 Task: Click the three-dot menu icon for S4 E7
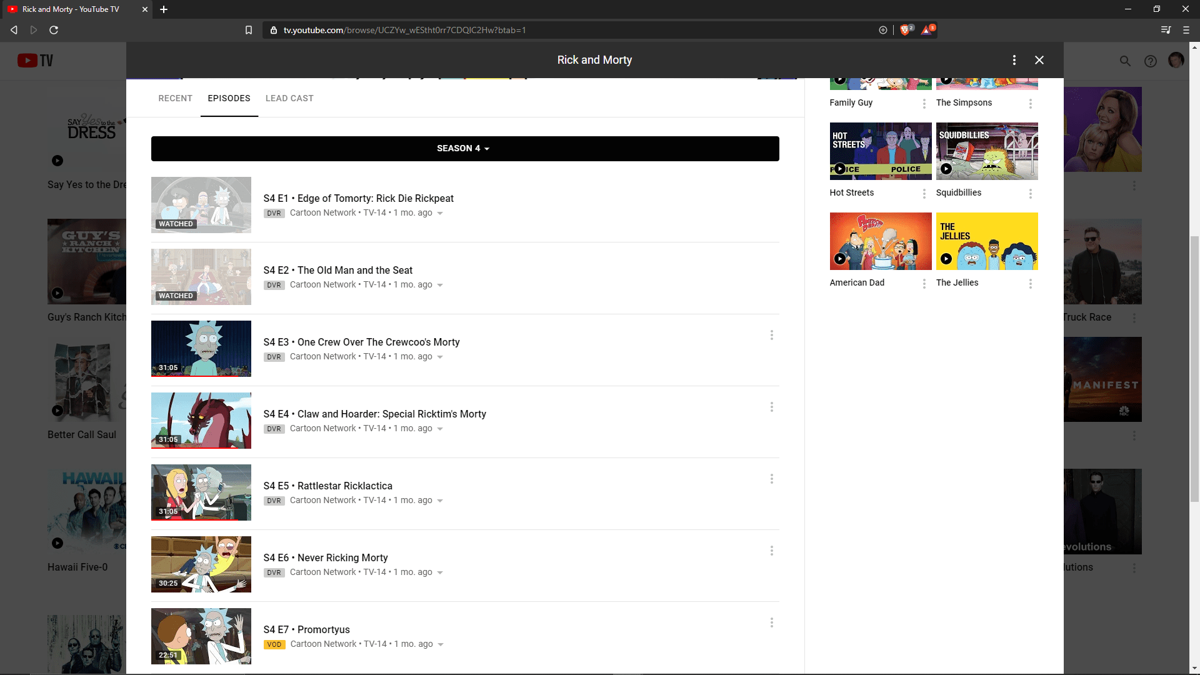pyautogui.click(x=771, y=622)
